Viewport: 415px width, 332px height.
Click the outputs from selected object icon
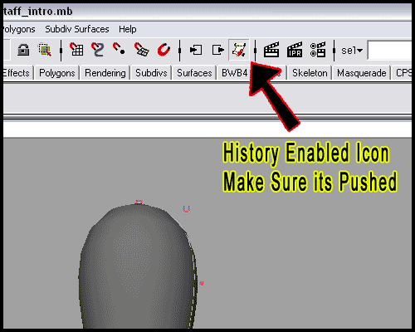[218, 50]
